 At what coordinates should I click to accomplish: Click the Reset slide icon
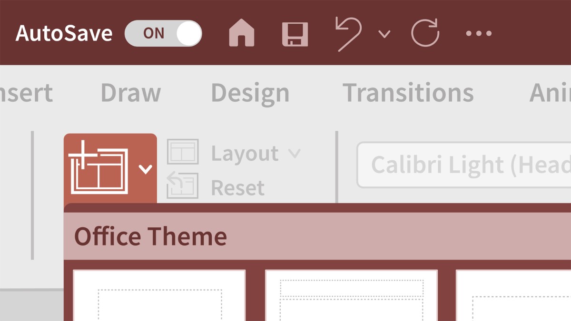183,186
